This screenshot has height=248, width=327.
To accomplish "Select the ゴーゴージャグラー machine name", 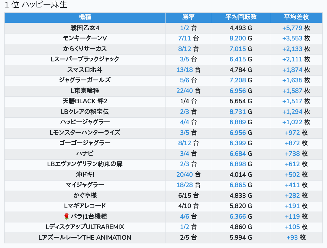I will click(x=85, y=143).
